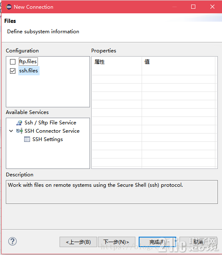
Task: Uncheck the ssh.files checkbox
Action: [13, 71]
